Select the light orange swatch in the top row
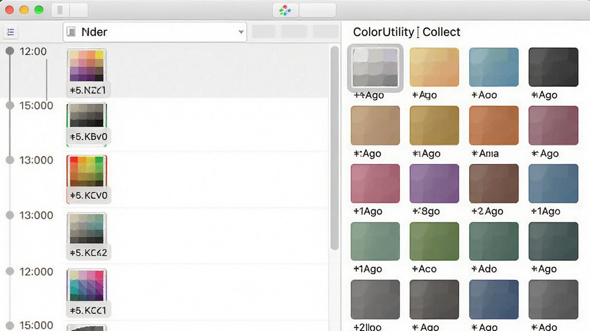The image size is (590, 331). (434, 67)
